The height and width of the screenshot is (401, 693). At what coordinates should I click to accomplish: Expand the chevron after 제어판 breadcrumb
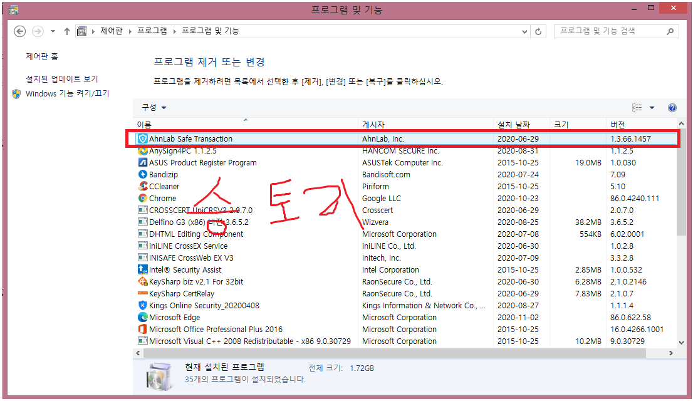pos(130,31)
